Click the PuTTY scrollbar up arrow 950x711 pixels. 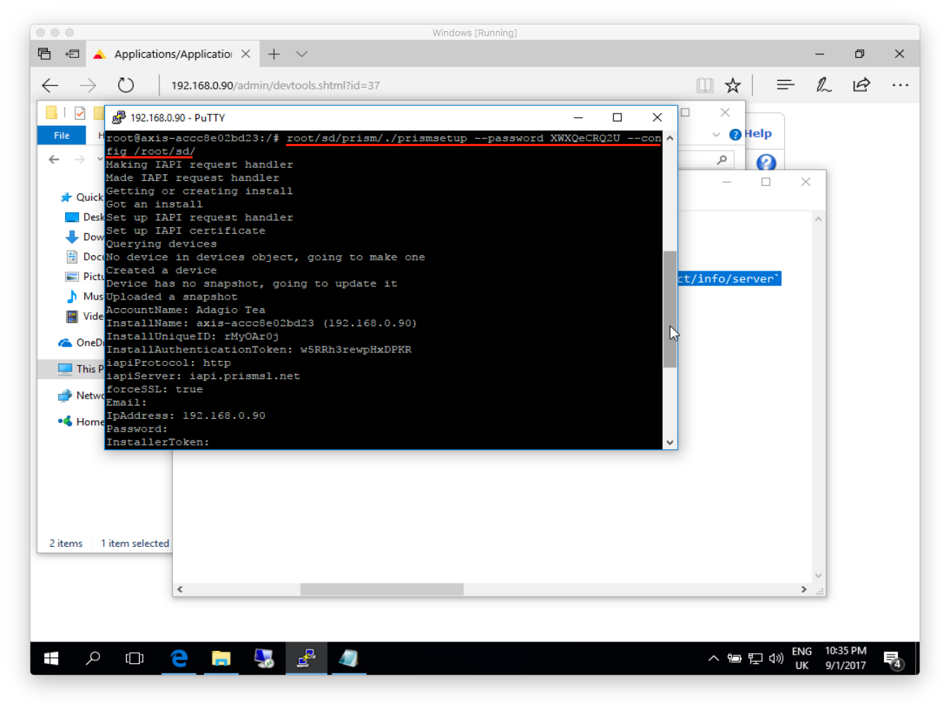pos(670,138)
